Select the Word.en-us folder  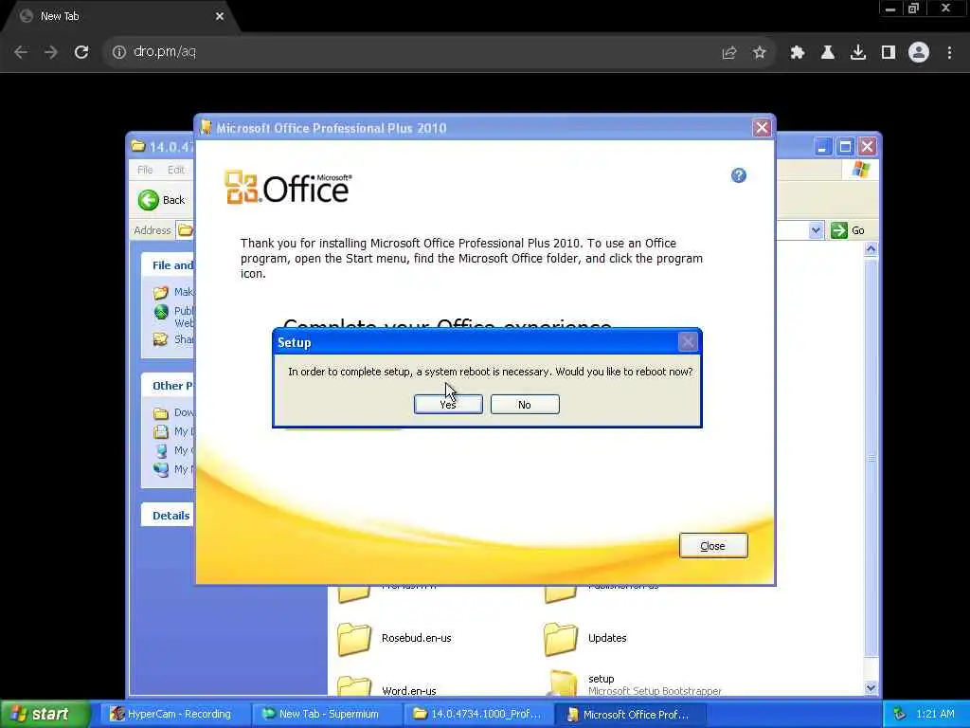click(387, 686)
